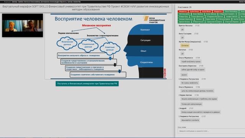This screenshot has width=245, height=138.
Task: Click the Ситуация band on slide
Action: (145, 40)
